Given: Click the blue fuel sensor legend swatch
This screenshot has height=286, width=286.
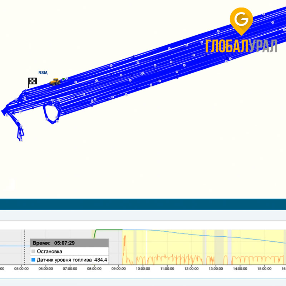Looking at the screenshot, I should tap(34, 260).
